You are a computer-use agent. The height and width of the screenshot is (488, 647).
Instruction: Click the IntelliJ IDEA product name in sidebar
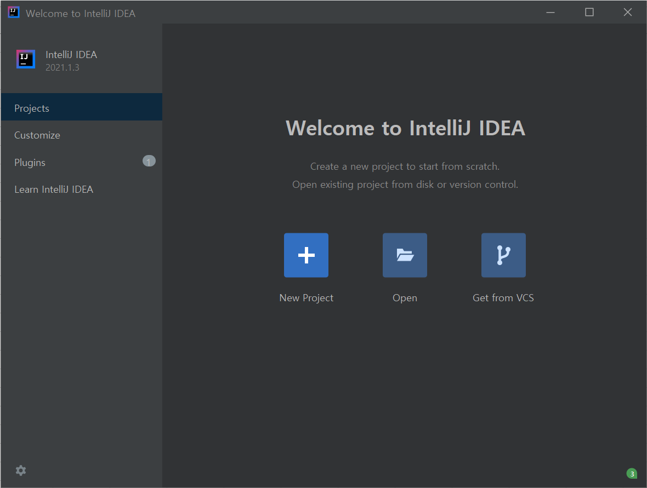71,55
